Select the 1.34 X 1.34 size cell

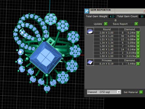click(106, 43)
